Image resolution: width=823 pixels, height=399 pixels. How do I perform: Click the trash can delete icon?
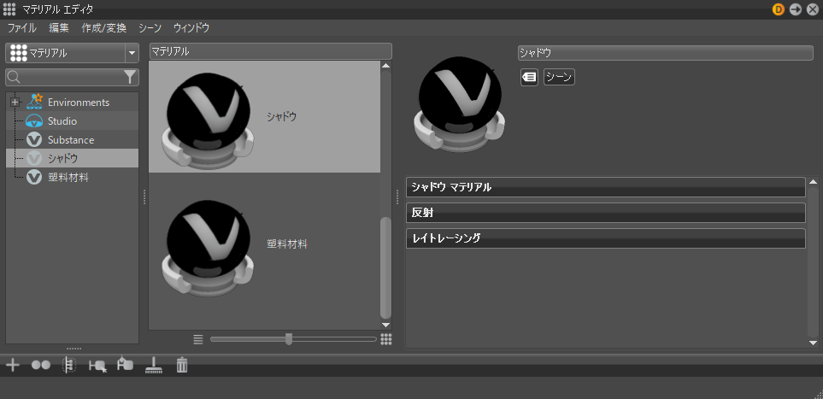[181, 365]
